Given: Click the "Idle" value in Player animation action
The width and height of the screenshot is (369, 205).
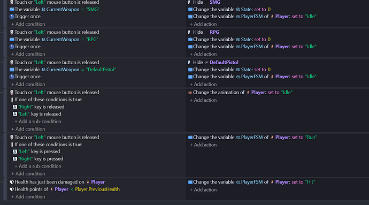Looking at the screenshot, I should [x=287, y=93].
